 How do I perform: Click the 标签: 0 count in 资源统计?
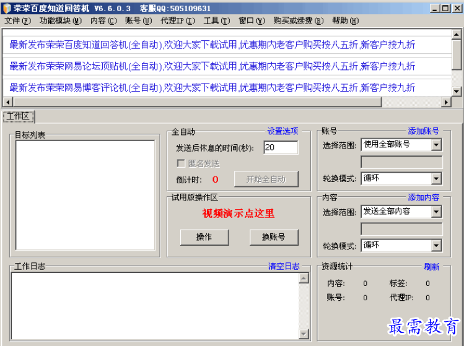427,283
